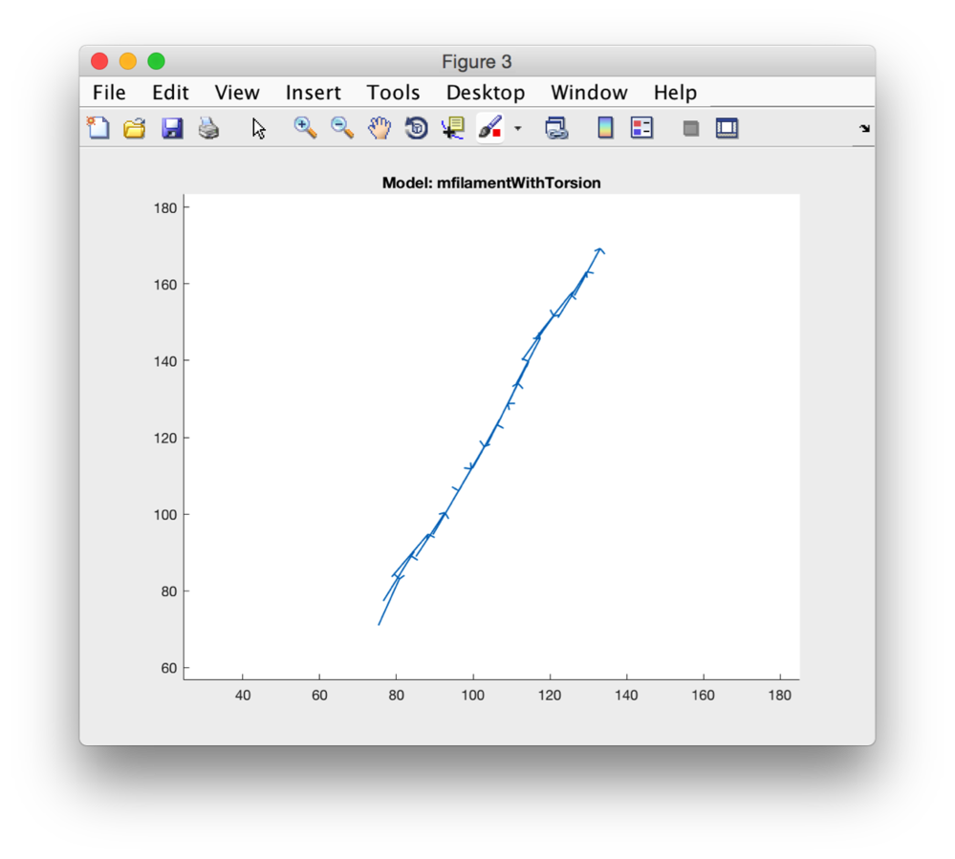The image size is (955, 859).
Task: Open the Desktop menu
Action: (x=486, y=93)
